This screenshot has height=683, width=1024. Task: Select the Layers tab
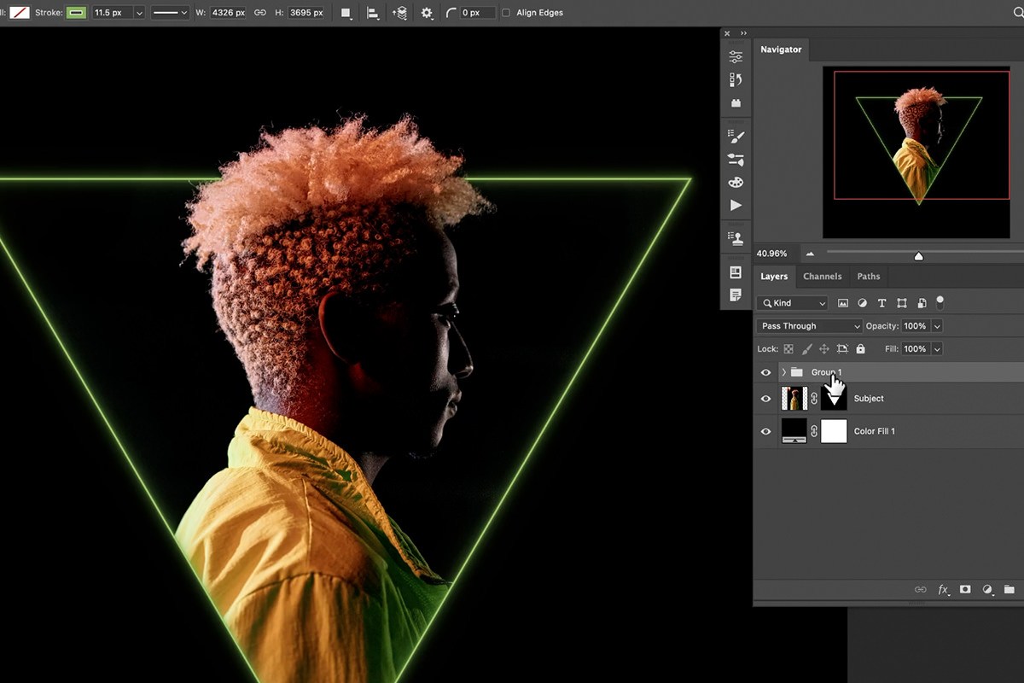[x=774, y=277]
